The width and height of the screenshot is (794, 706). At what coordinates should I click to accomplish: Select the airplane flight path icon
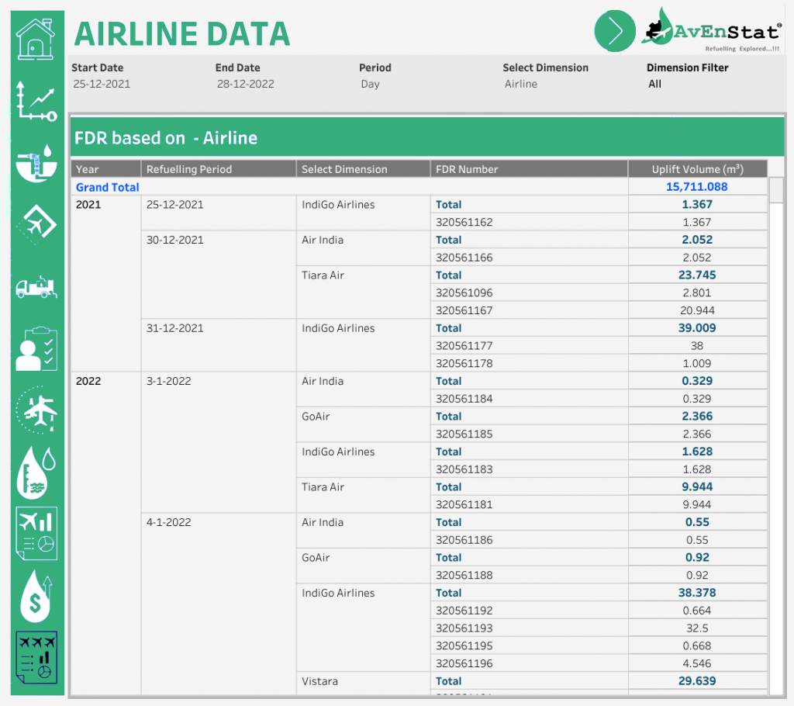tap(36, 410)
